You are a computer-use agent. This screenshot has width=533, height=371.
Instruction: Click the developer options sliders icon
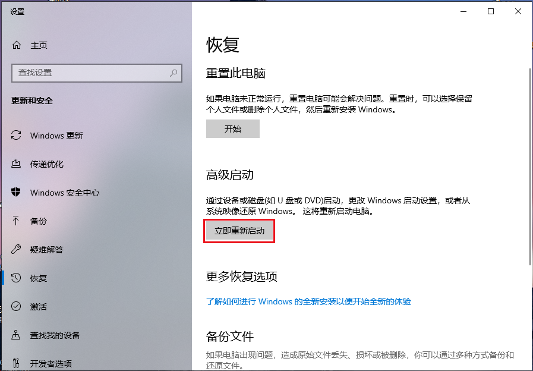(17, 363)
